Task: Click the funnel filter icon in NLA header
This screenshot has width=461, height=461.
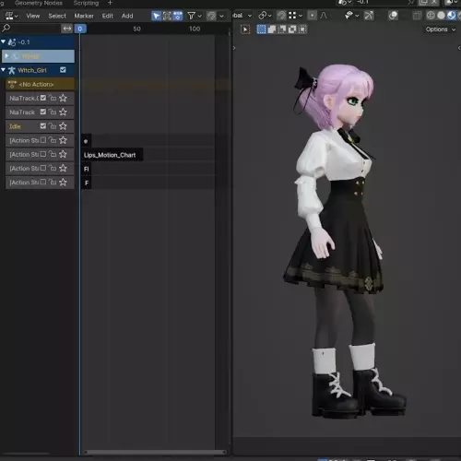Action: 191,16
